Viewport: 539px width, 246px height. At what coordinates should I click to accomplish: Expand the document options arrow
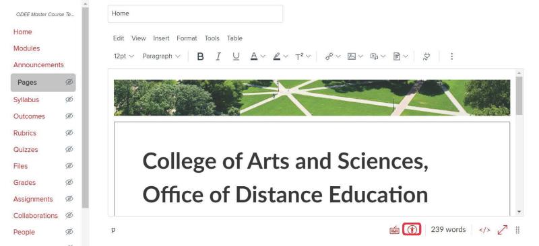[406, 56]
